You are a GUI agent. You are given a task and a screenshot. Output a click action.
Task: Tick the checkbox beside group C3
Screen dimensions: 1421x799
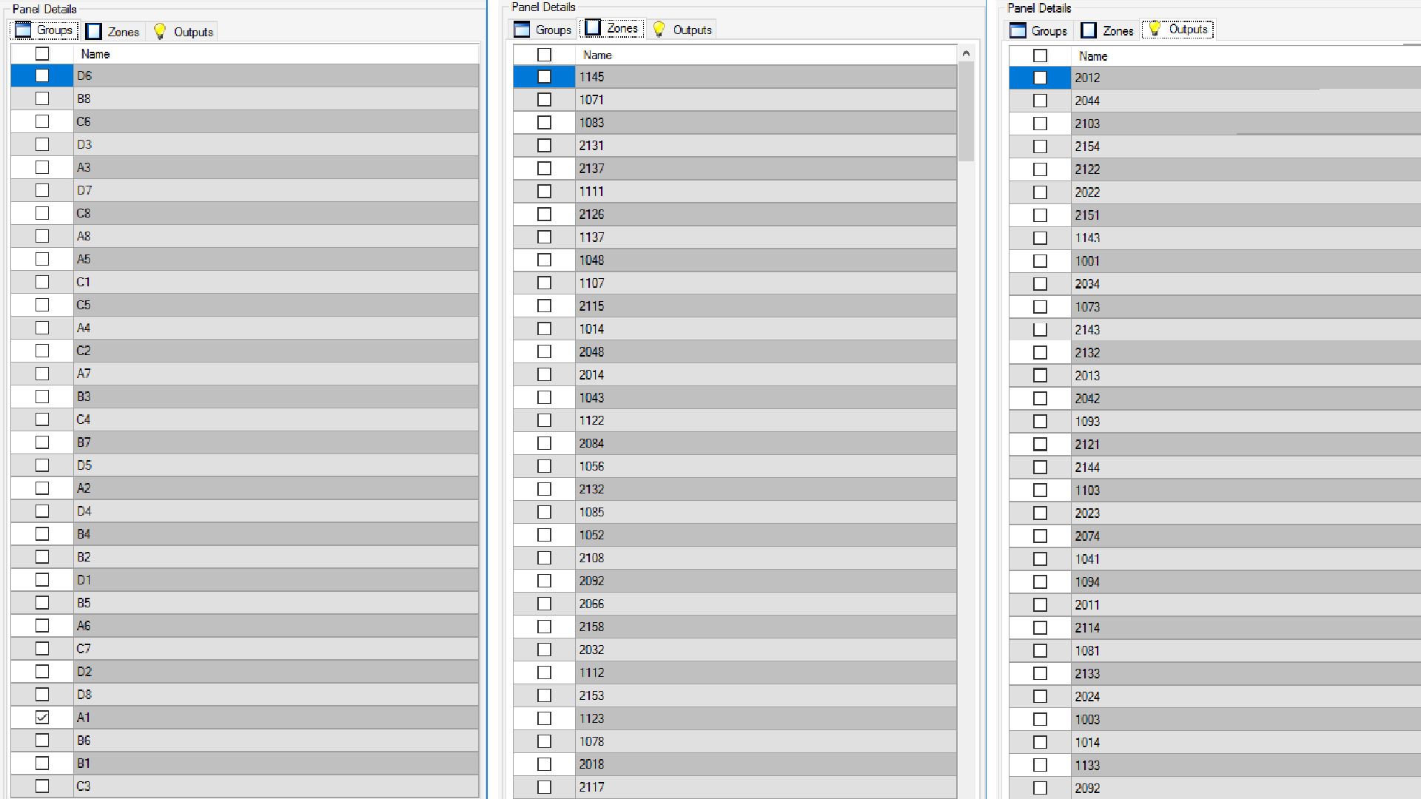[42, 786]
